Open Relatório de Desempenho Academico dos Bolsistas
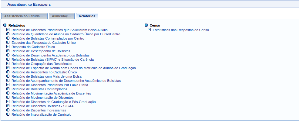Image resolution: width=300 pixels, height=122 pixels. (x=50, y=55)
